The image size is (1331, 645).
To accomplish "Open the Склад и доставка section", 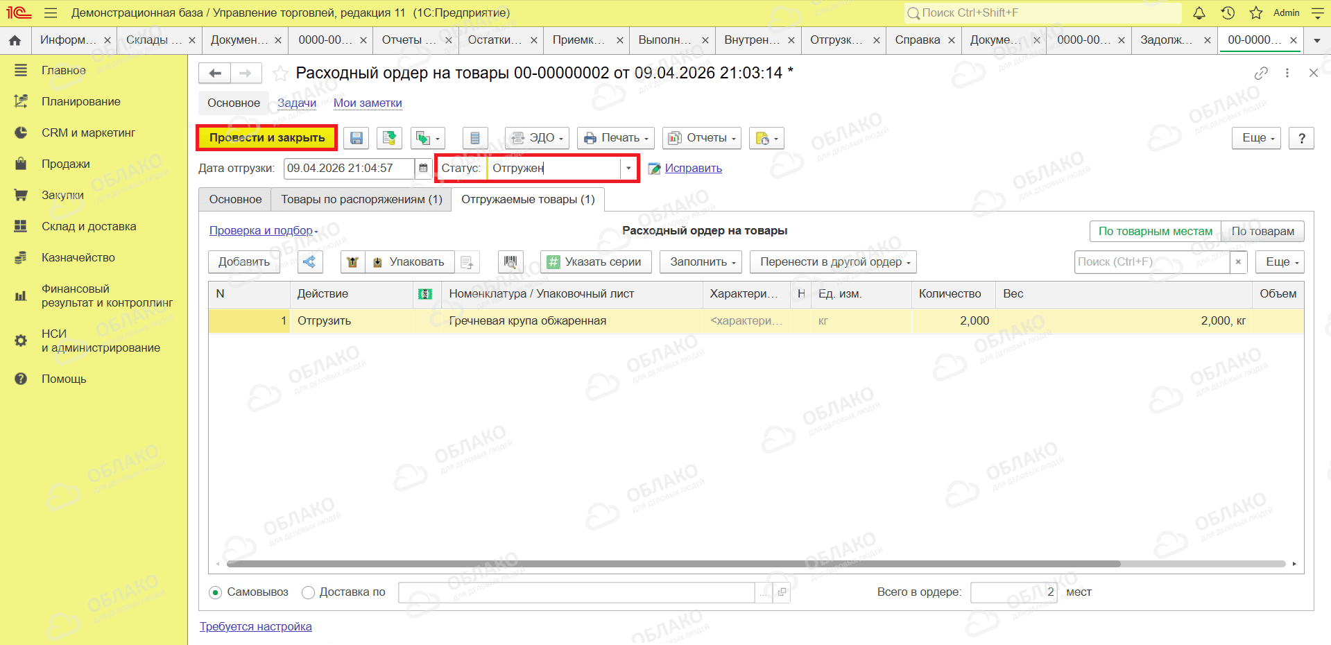I will (89, 226).
